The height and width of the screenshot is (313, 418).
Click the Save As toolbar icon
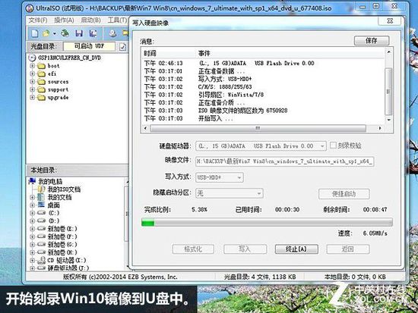coord(93,33)
